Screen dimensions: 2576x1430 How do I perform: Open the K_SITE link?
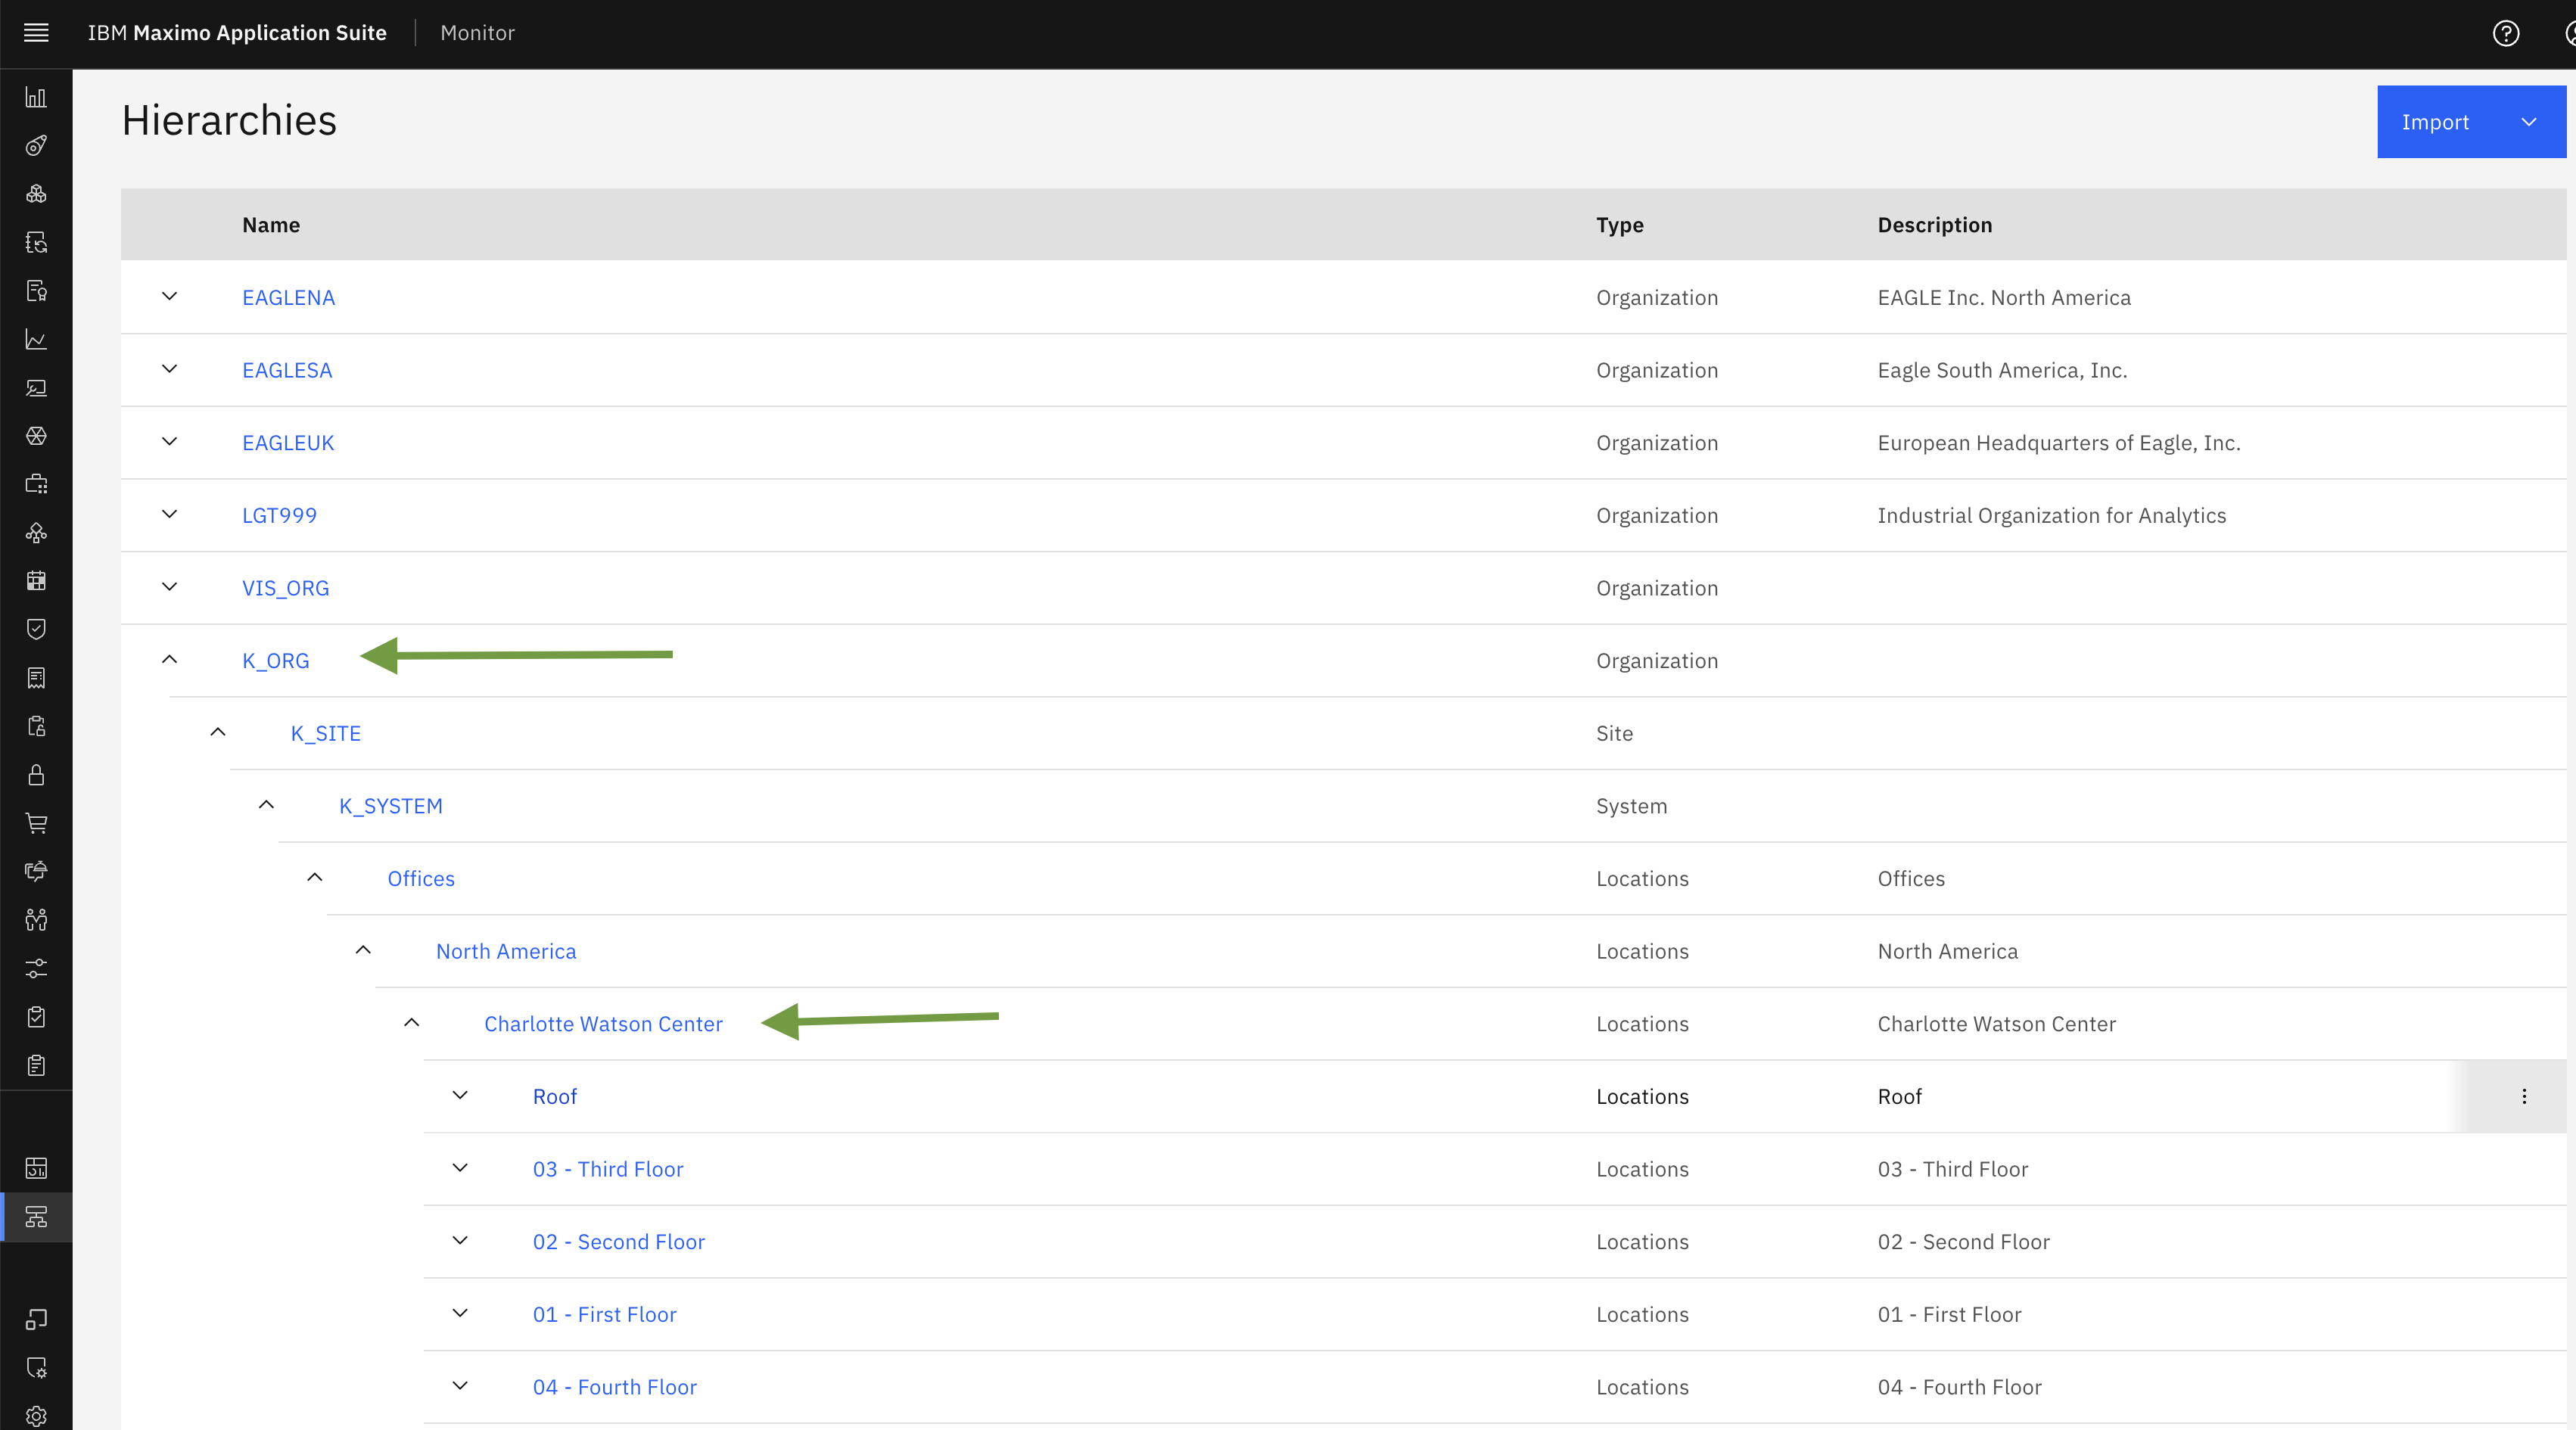coord(325,733)
